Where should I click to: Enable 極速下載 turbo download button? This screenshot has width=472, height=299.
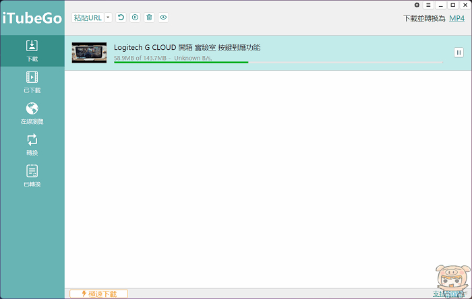[x=98, y=294]
